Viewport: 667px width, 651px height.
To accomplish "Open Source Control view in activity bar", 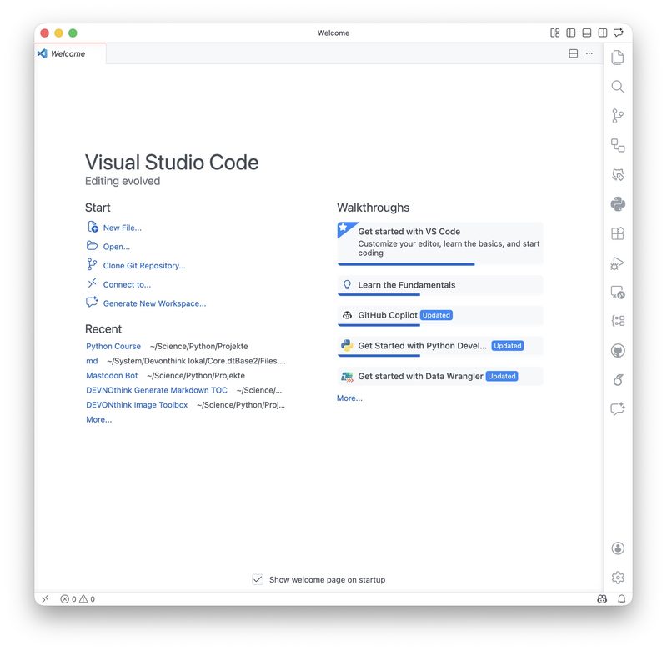I will (x=618, y=116).
